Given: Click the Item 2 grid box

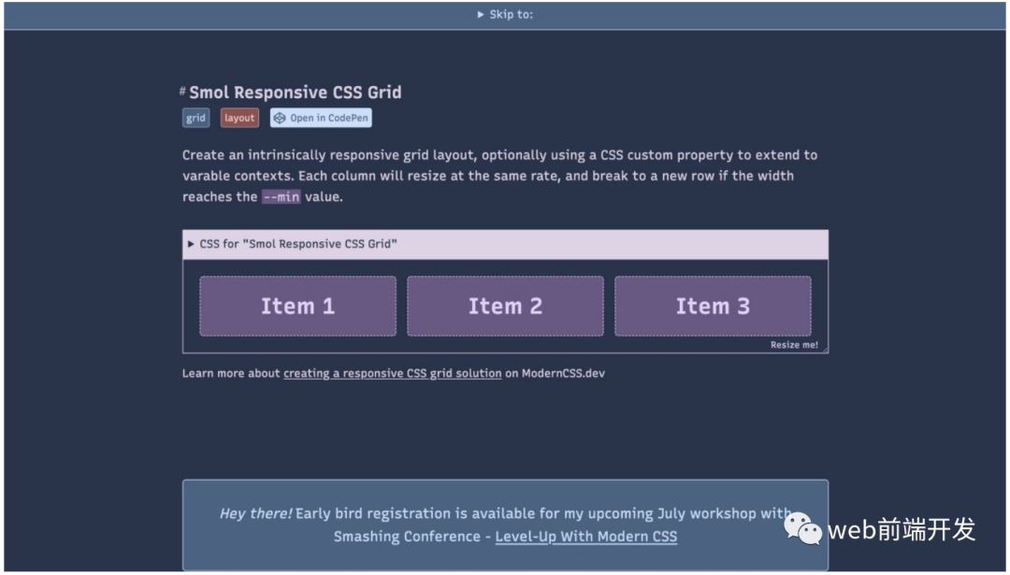Looking at the screenshot, I should (x=505, y=306).
